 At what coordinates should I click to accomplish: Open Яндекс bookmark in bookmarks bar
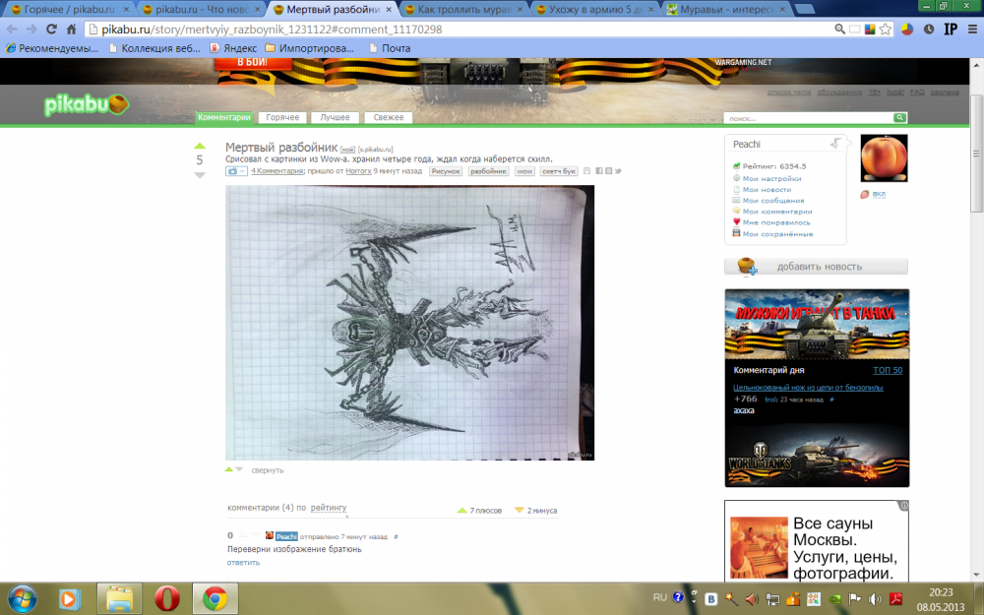pyautogui.click(x=233, y=48)
